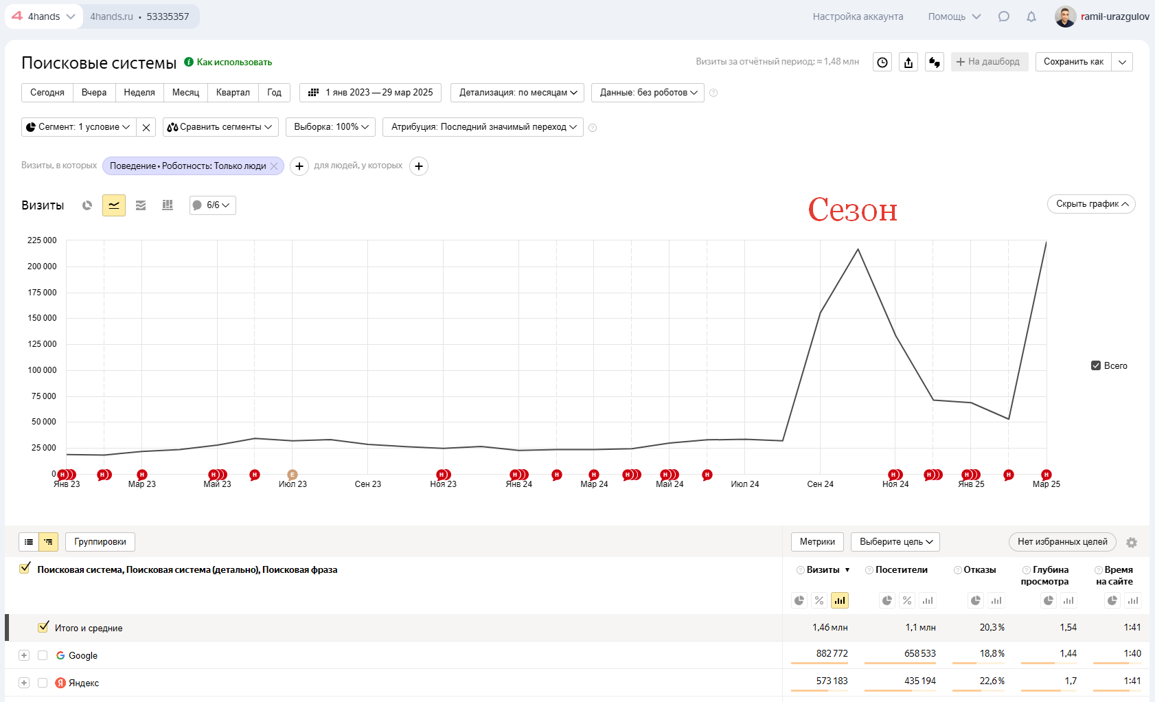Tick the Google row checkbox
Screen dimensions: 1155x702
(43, 655)
